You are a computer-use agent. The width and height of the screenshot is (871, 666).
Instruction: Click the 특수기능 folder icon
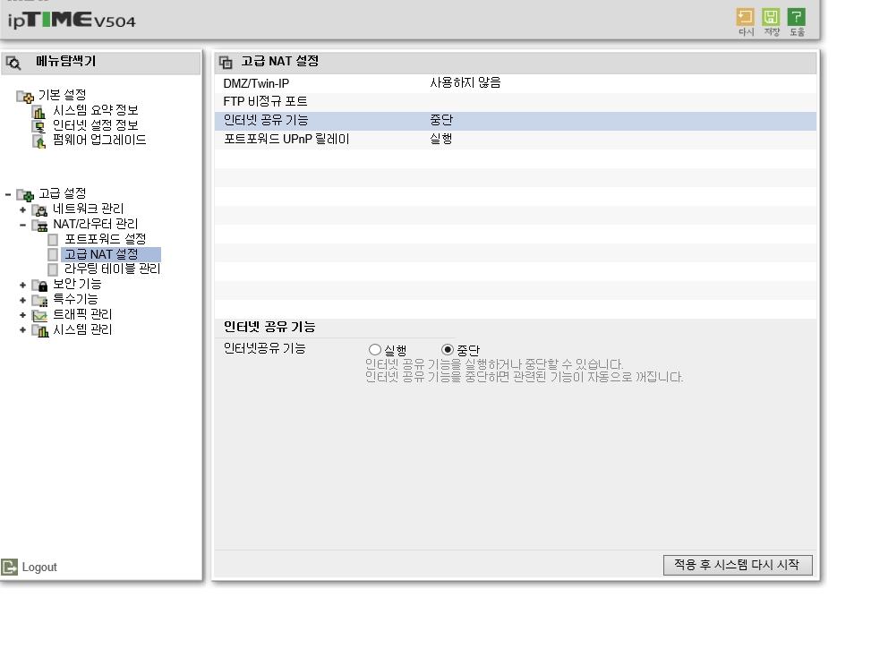(39, 300)
